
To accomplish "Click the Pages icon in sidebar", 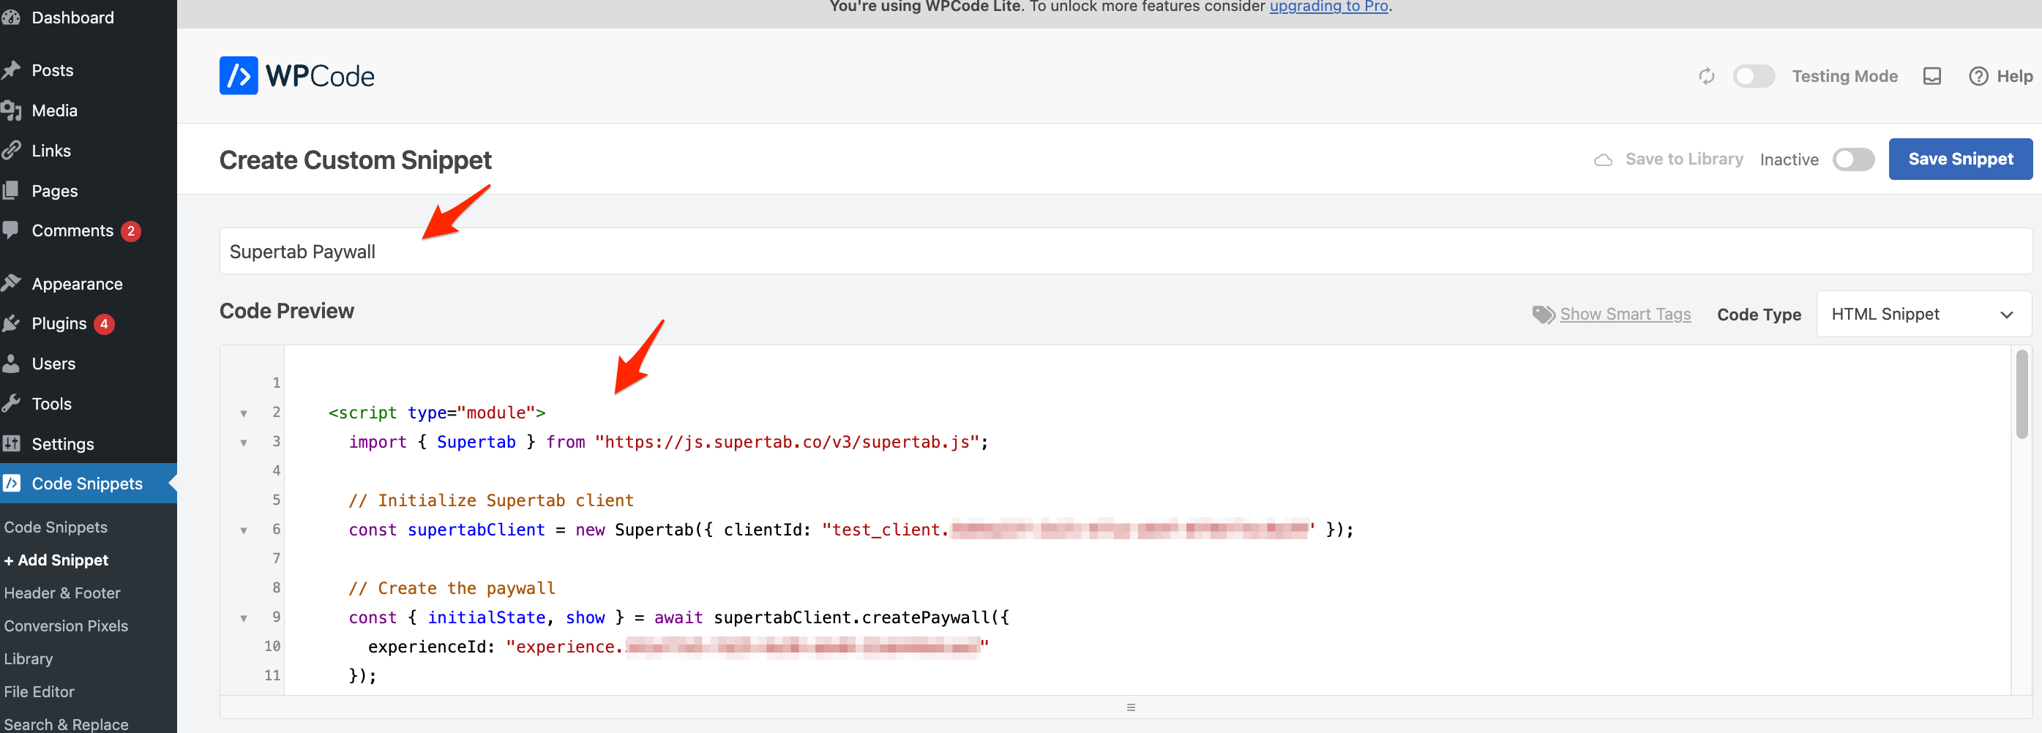I will click(x=11, y=191).
